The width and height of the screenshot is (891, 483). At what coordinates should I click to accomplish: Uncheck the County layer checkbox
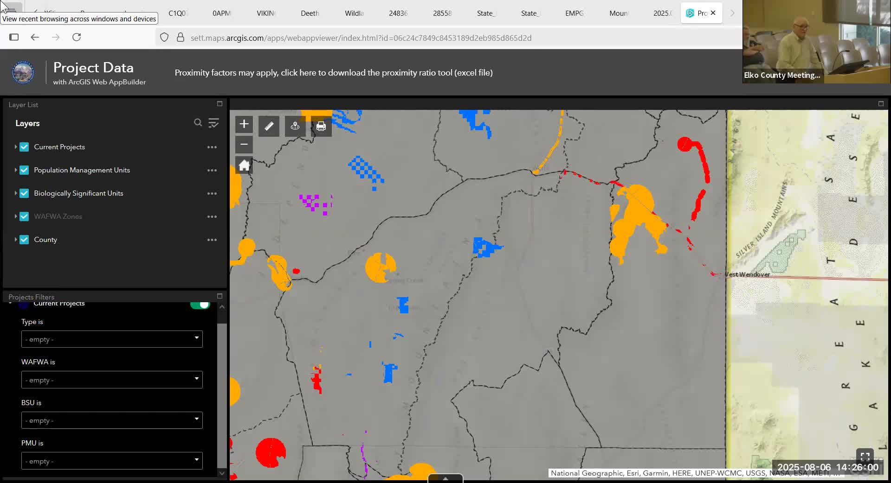(24, 240)
